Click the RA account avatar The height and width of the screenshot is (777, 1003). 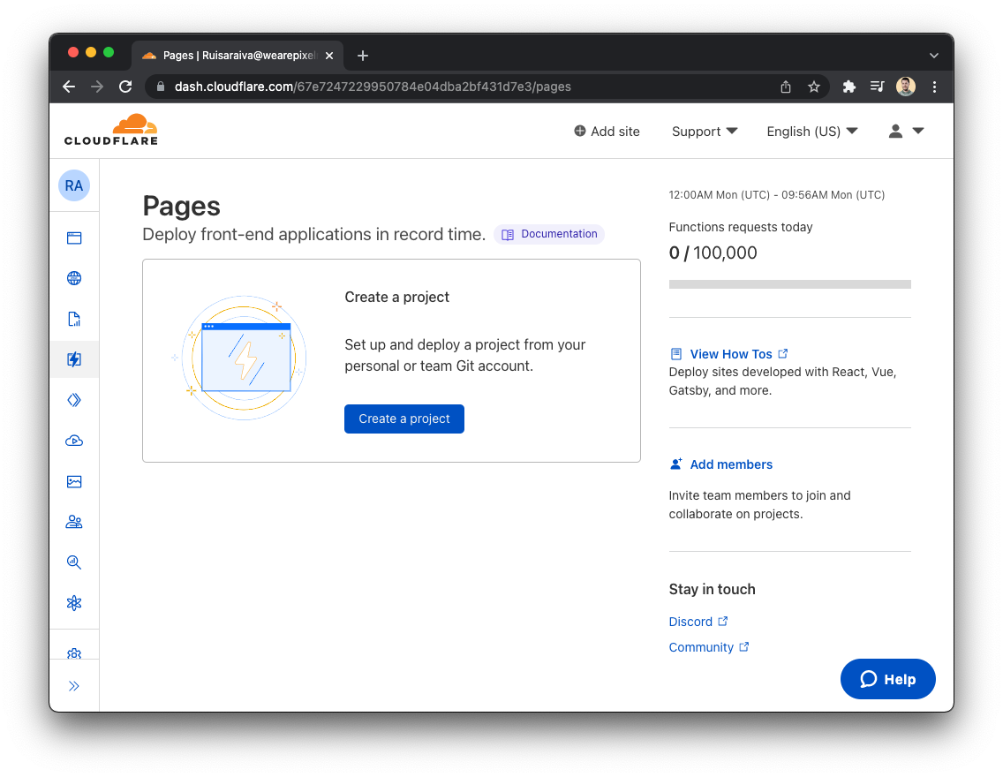[x=74, y=185]
